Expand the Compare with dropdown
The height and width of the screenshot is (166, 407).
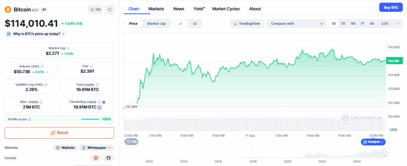297,24
